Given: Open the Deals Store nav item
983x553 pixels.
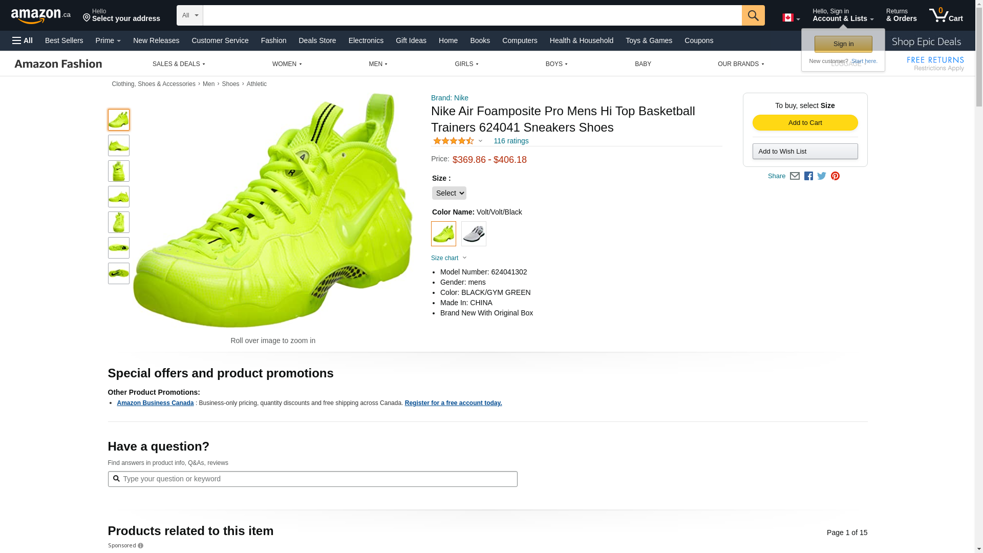Looking at the screenshot, I should tap(317, 40).
